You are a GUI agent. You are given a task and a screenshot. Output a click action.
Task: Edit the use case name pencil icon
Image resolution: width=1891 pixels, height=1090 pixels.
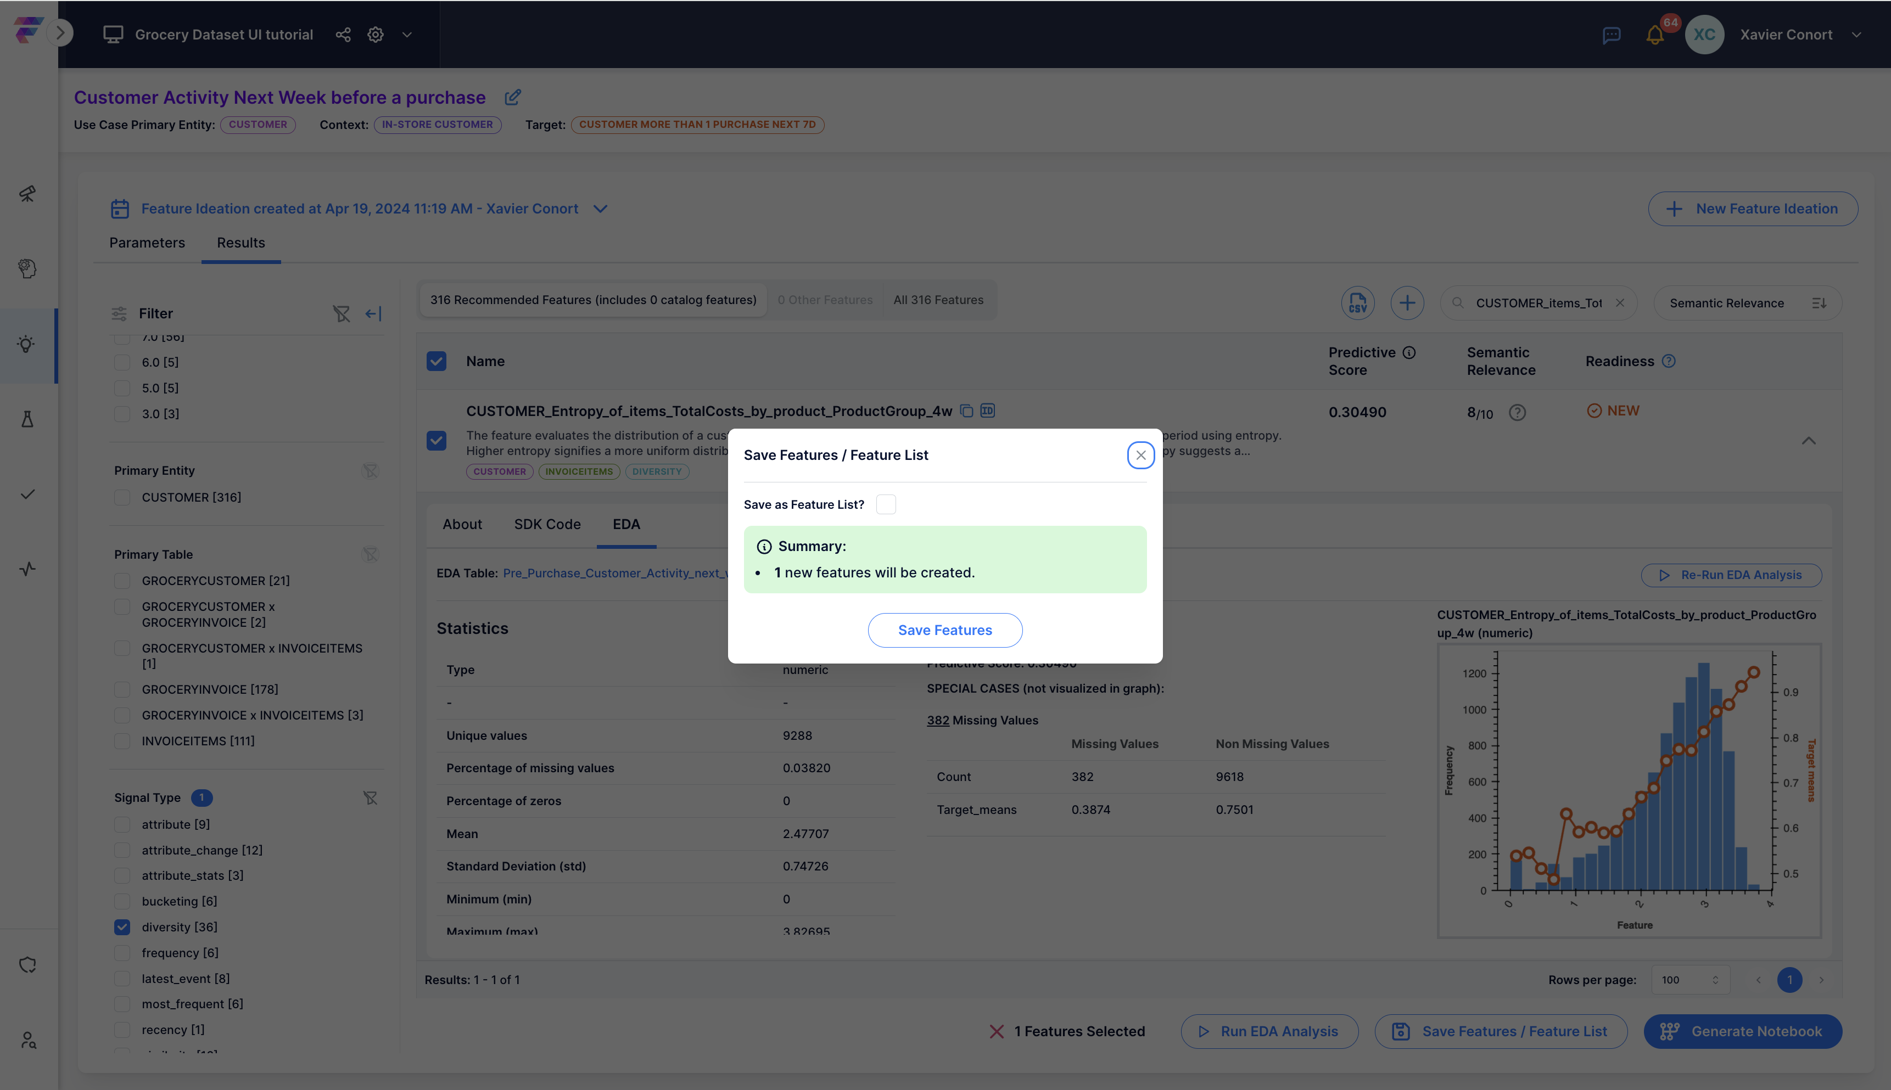[x=513, y=97]
